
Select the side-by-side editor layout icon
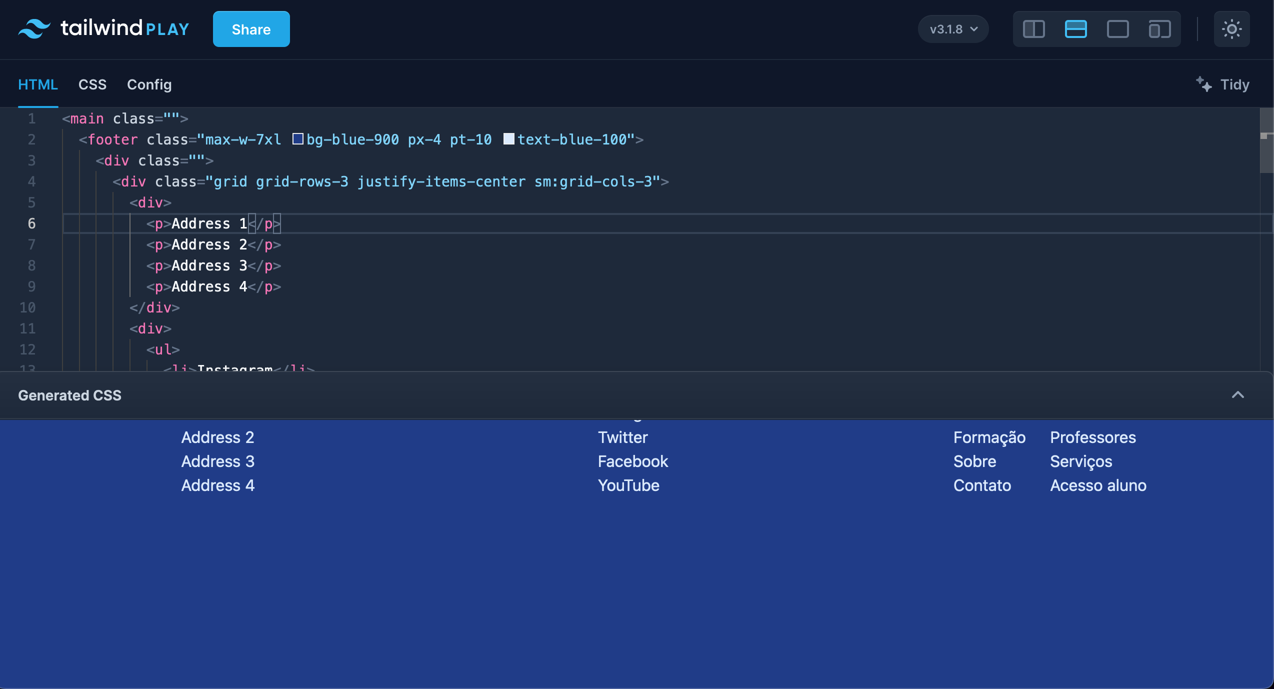pyautogui.click(x=1033, y=29)
